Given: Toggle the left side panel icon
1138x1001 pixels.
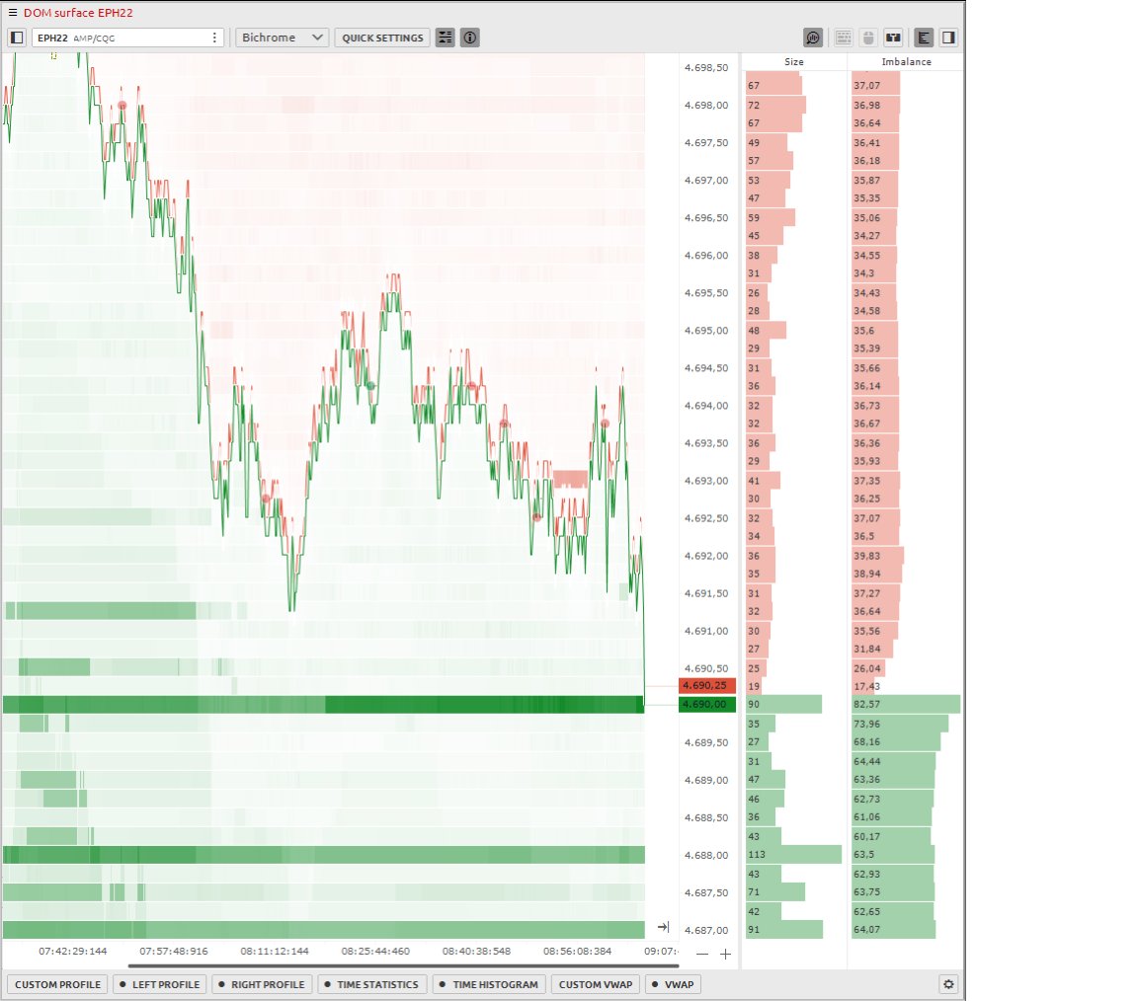Looking at the screenshot, I should click(x=18, y=38).
